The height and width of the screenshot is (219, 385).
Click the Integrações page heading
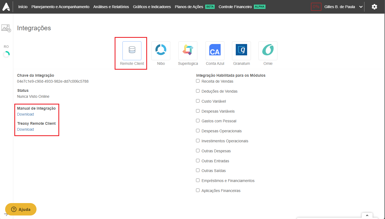point(34,28)
